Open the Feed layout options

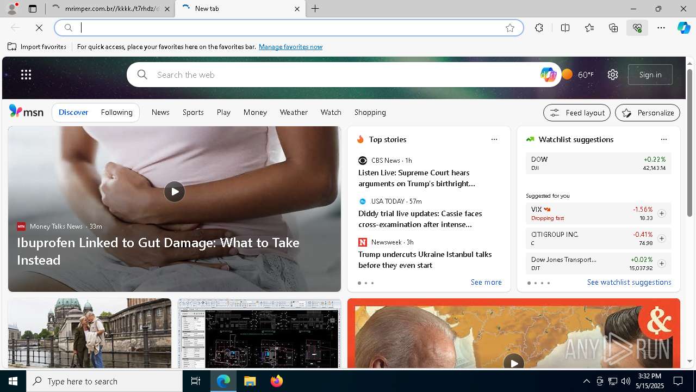(x=577, y=113)
